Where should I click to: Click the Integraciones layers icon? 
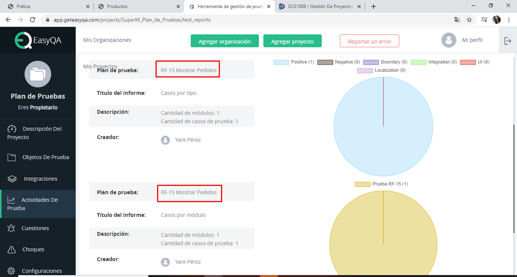(12, 179)
